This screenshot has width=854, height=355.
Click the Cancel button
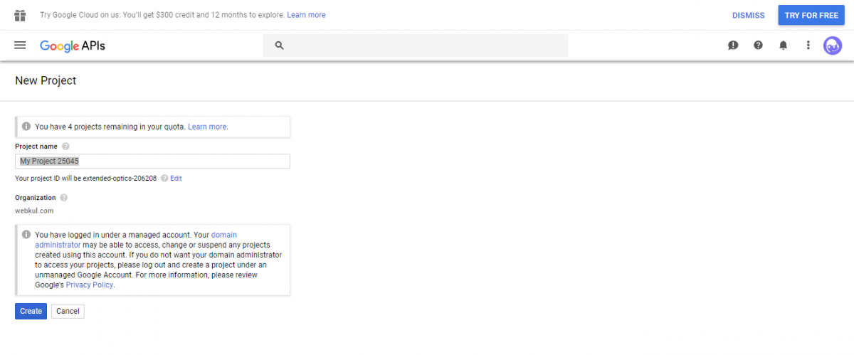(x=68, y=311)
